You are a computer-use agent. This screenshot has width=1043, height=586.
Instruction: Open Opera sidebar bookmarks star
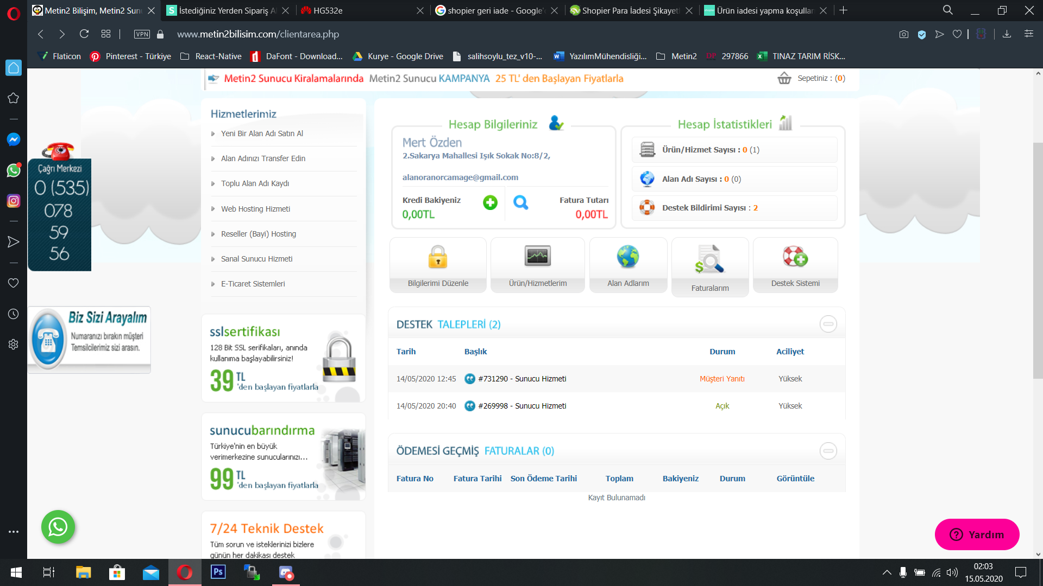(x=14, y=98)
